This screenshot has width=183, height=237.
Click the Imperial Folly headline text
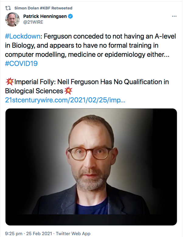(x=87, y=86)
